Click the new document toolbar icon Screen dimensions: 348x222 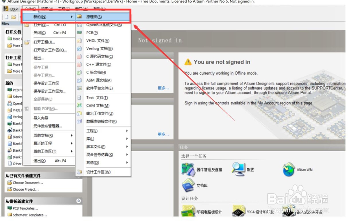point(6,17)
